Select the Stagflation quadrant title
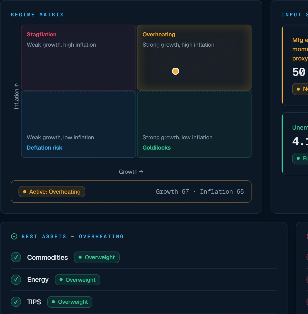This screenshot has height=314, width=308. (42, 35)
